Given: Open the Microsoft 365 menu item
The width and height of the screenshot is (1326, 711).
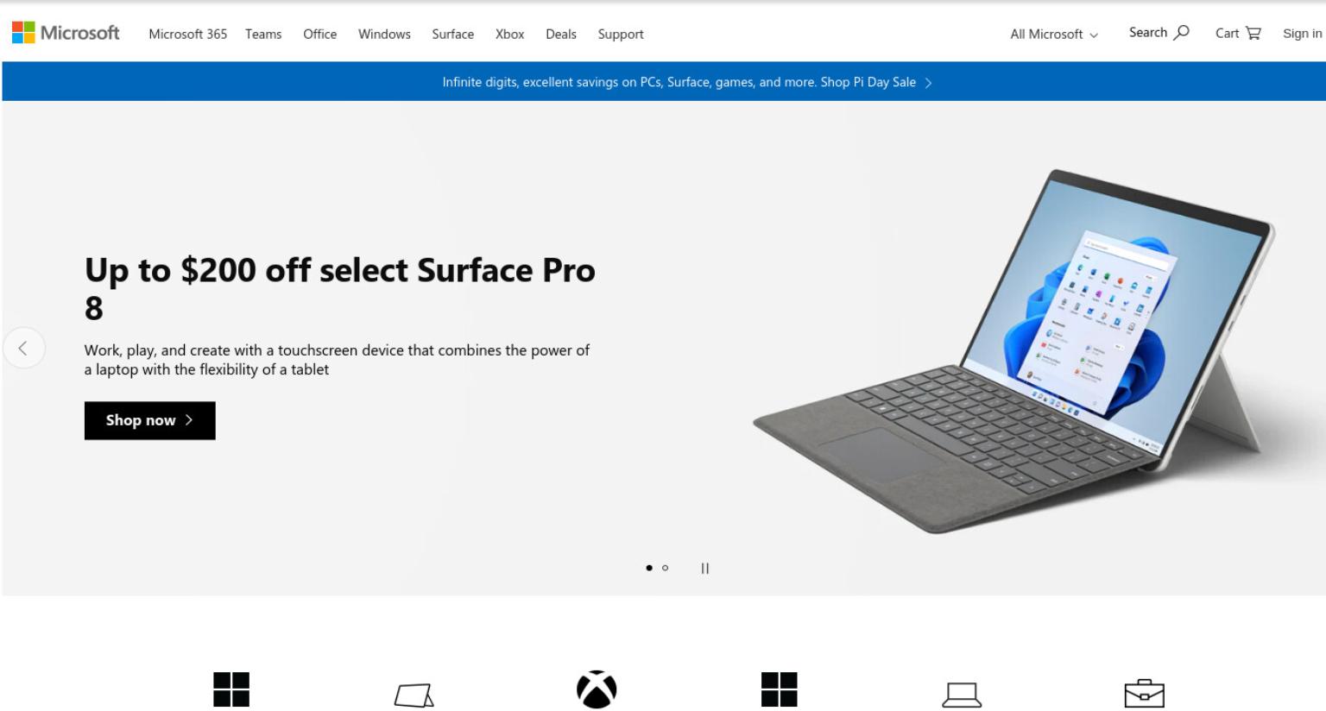Looking at the screenshot, I should 188,35.
